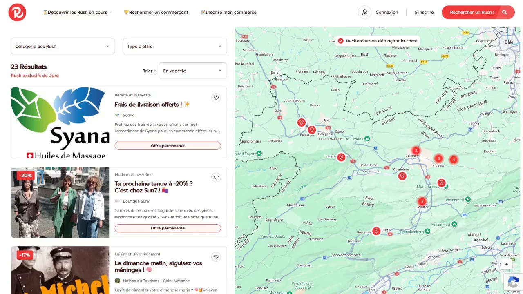
Task: Click the red Rush logo
Action: coord(17,12)
